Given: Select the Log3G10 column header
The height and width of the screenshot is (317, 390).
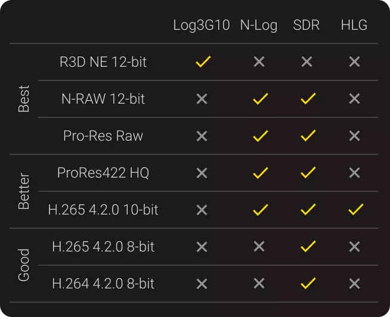Looking at the screenshot, I should pyautogui.click(x=201, y=25).
